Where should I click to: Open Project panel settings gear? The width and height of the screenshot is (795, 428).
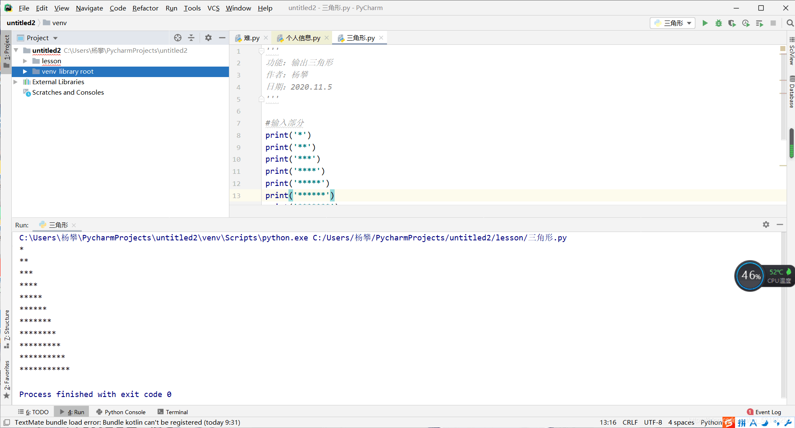click(208, 38)
